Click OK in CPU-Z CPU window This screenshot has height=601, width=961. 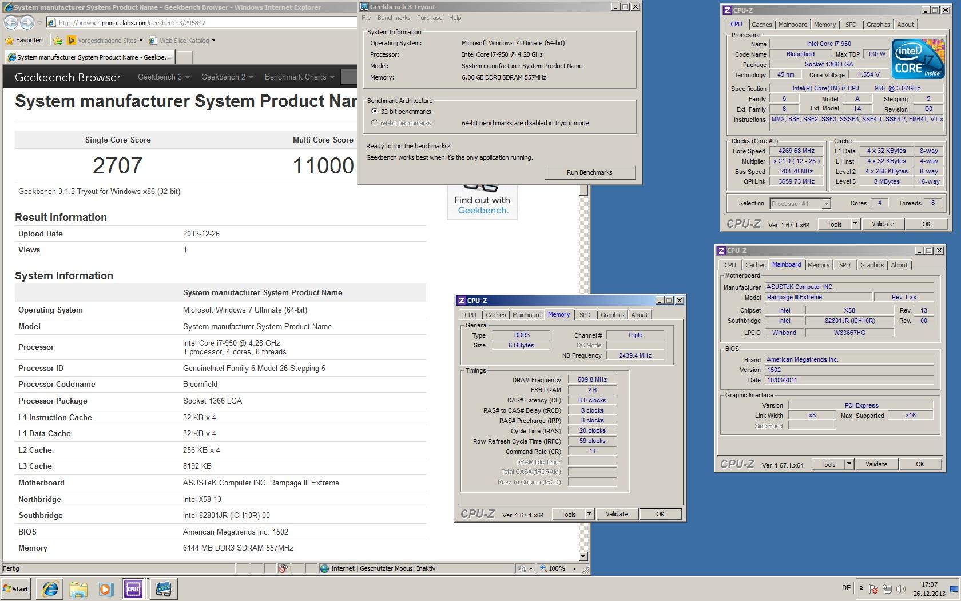[926, 224]
